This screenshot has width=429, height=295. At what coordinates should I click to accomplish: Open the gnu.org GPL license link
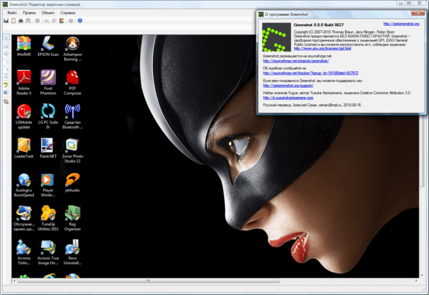click(322, 48)
